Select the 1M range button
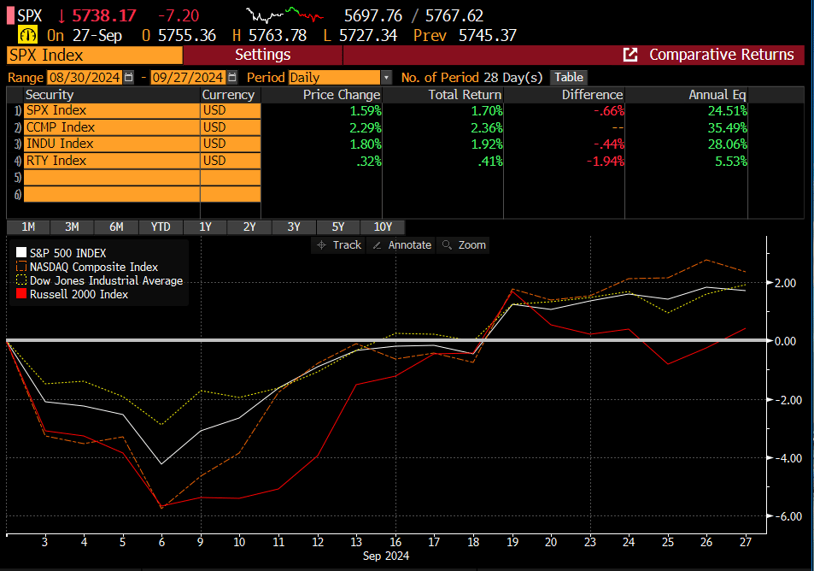This screenshot has height=571, width=814. (28, 227)
